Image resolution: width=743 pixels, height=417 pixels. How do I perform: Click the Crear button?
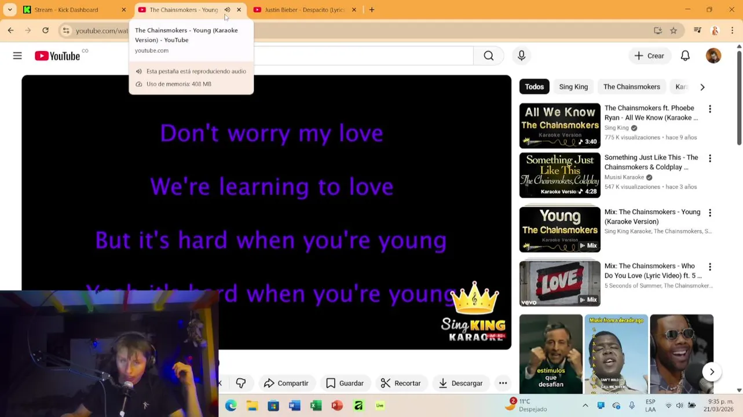[x=649, y=56]
